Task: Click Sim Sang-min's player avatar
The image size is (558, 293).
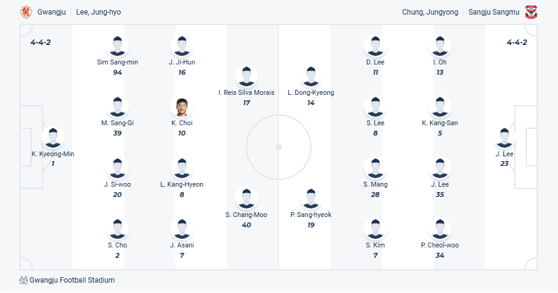Action: 117,46
